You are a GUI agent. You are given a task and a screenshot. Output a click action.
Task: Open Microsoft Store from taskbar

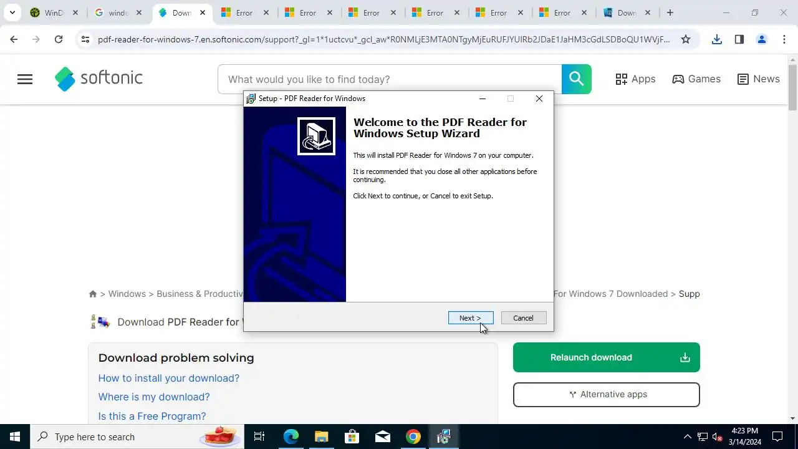click(x=352, y=437)
